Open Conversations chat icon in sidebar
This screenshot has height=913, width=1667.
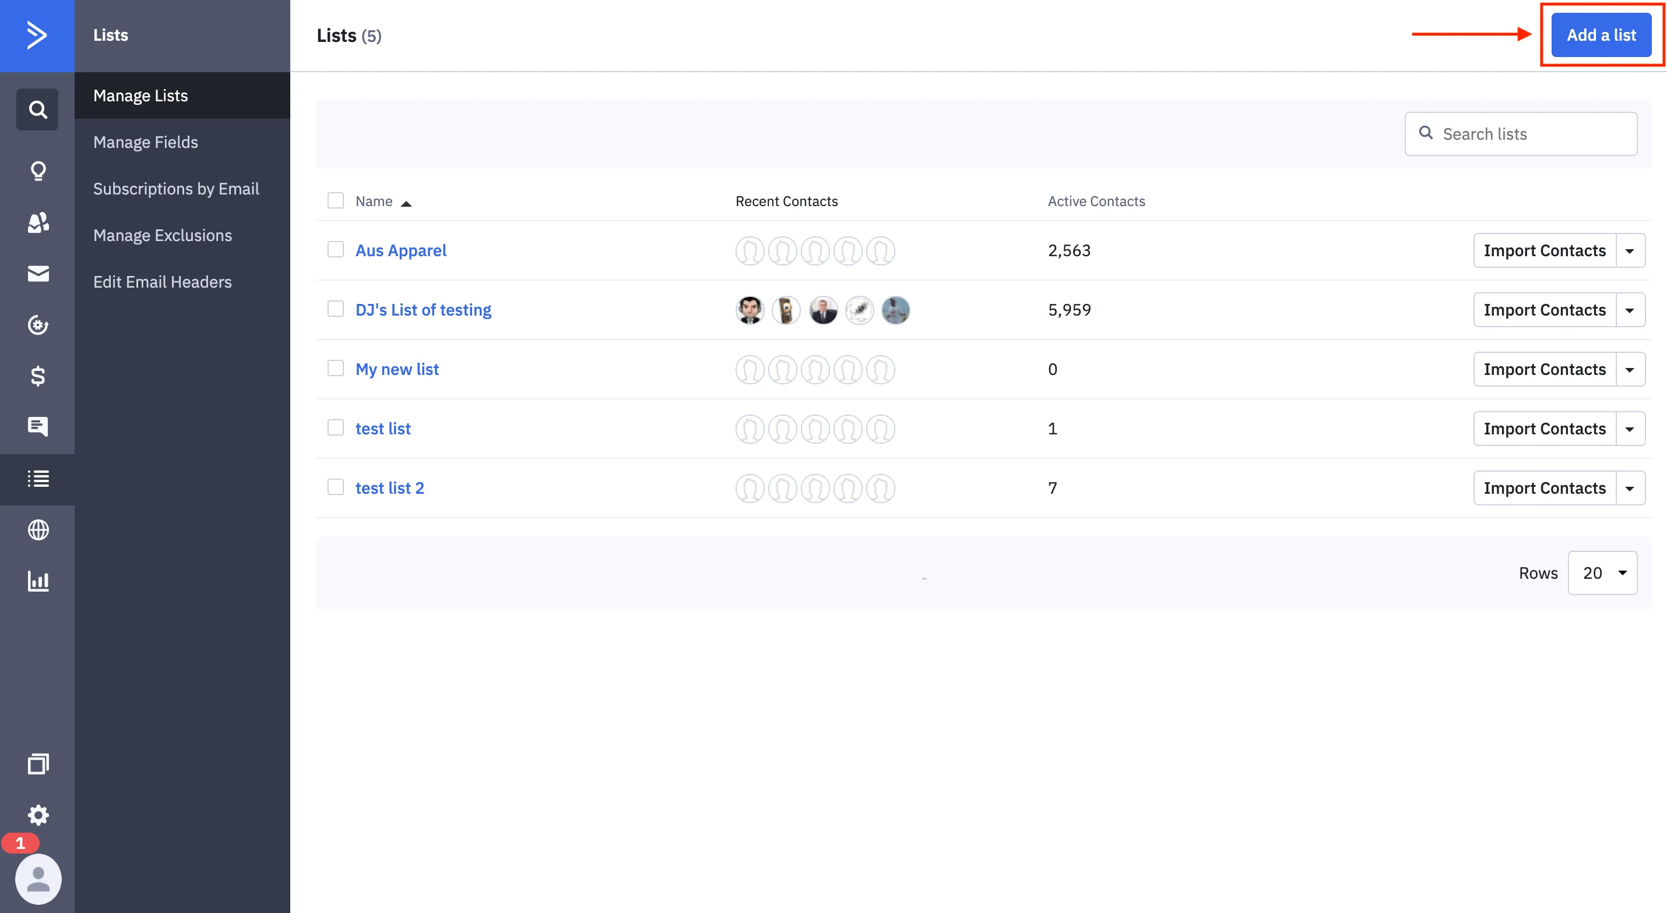pos(37,426)
